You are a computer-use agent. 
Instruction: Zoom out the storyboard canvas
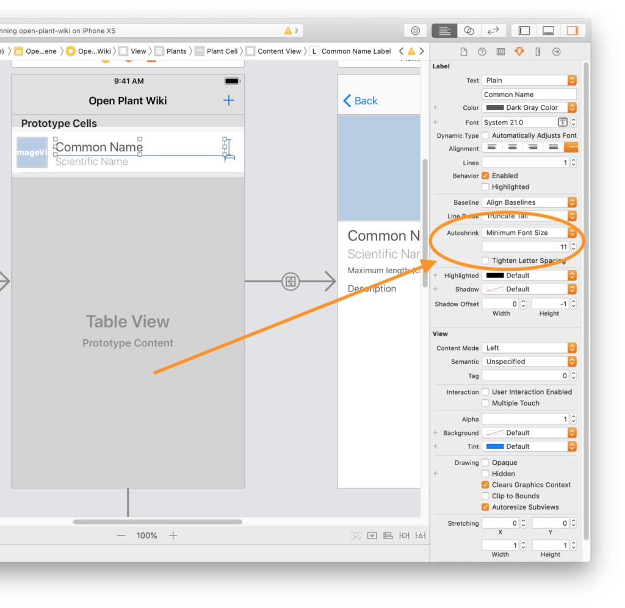click(x=121, y=535)
